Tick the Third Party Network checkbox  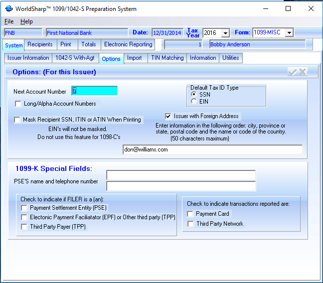[x=190, y=224]
